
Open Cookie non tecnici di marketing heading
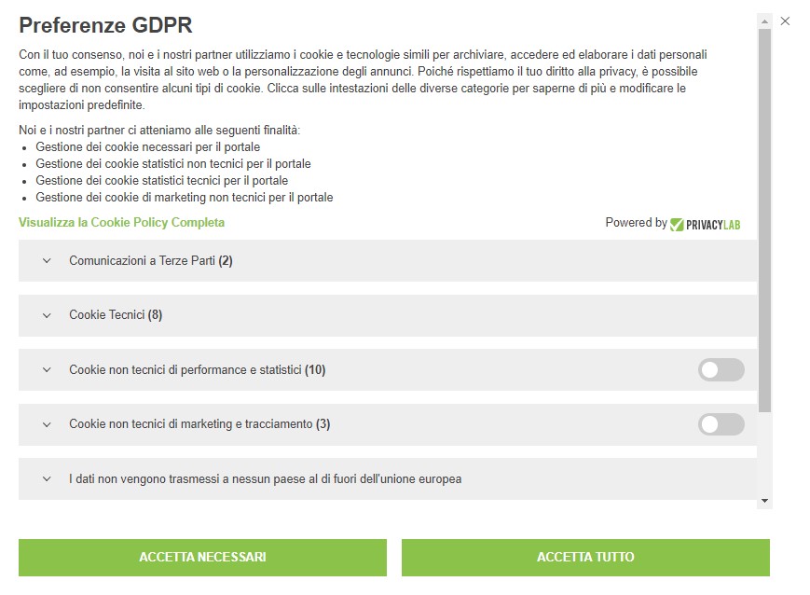click(199, 424)
